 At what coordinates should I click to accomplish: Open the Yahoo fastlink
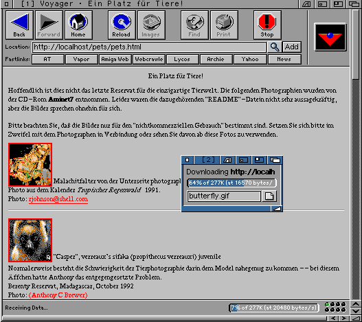pyautogui.click(x=250, y=59)
